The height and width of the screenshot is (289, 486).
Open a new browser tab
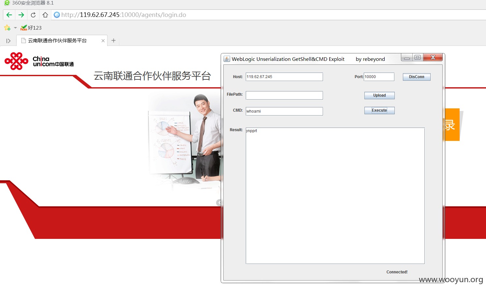(x=113, y=40)
